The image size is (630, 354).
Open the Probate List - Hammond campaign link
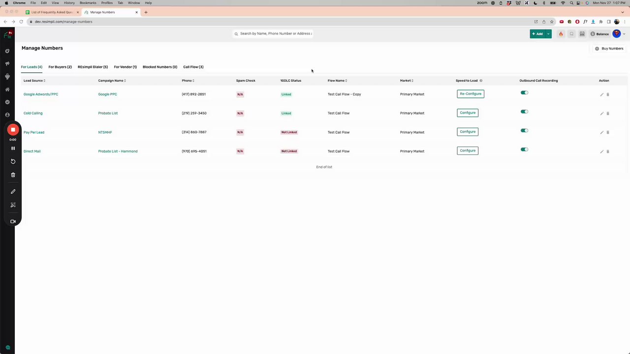[118, 151]
